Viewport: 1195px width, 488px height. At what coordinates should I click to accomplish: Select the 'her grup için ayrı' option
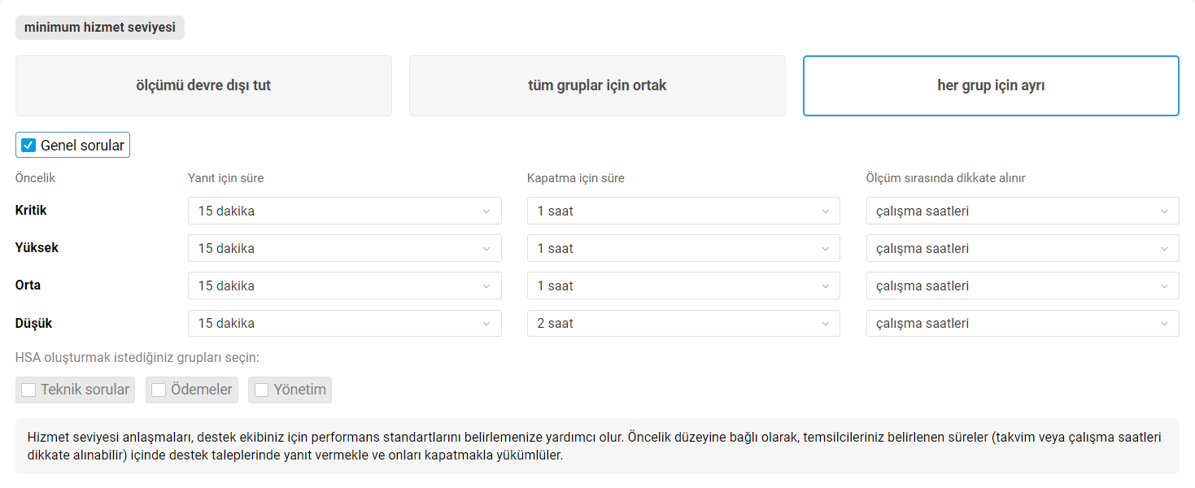pos(991,85)
